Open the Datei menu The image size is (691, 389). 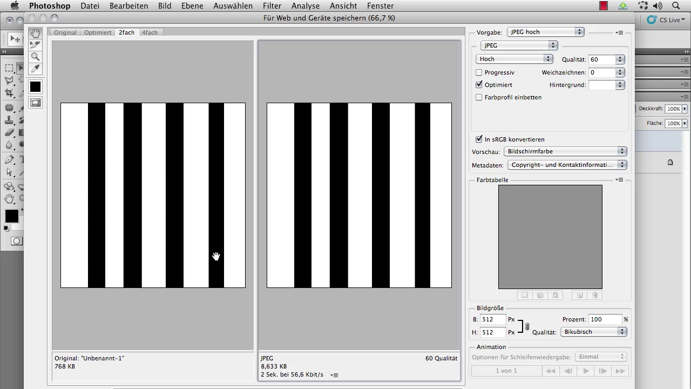[90, 6]
